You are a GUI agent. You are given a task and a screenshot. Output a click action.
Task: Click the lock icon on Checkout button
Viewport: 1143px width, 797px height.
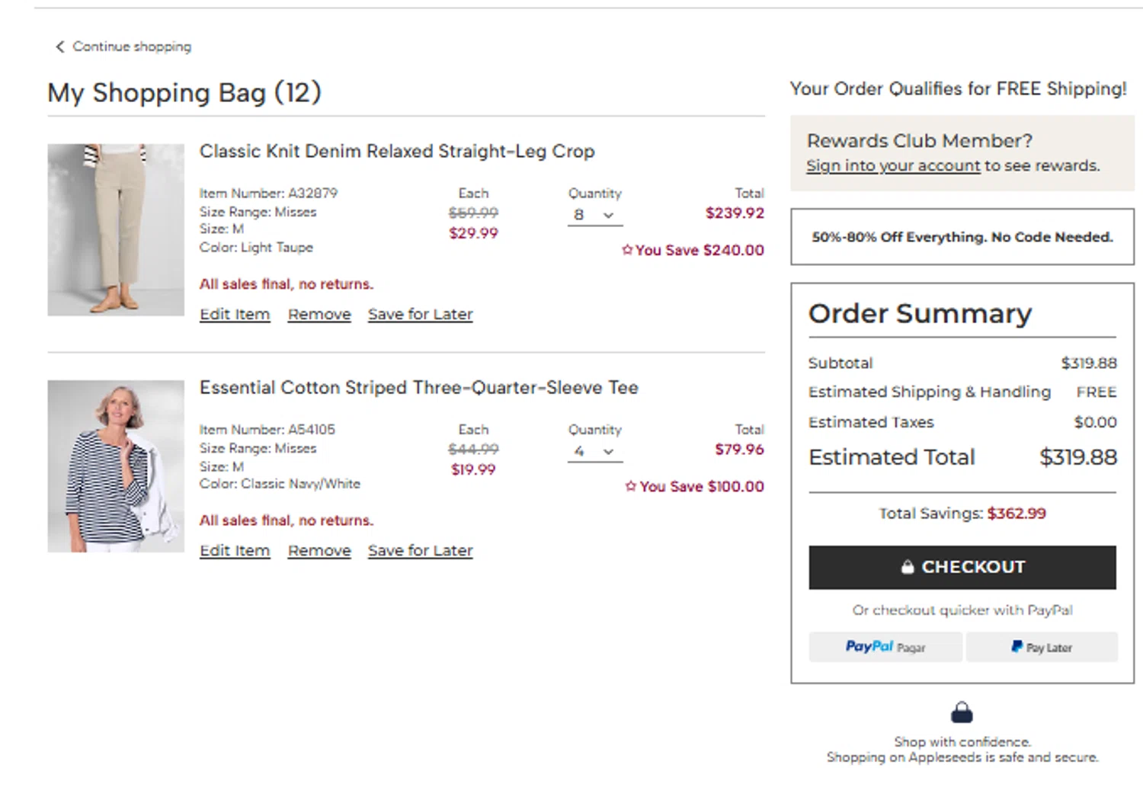tap(907, 567)
